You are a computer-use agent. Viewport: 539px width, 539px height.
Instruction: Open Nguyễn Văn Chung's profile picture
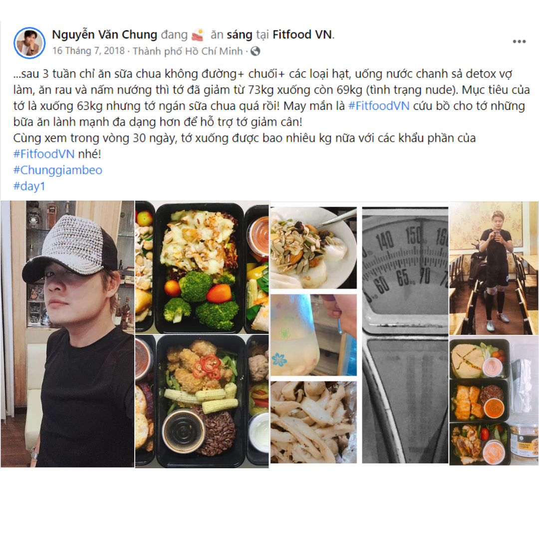click(x=29, y=43)
